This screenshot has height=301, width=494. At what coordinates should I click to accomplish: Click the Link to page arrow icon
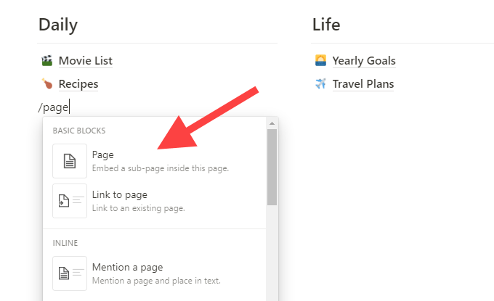[70, 201]
